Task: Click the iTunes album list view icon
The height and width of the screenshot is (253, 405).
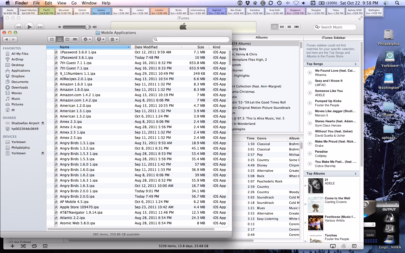Action: pos(282,27)
